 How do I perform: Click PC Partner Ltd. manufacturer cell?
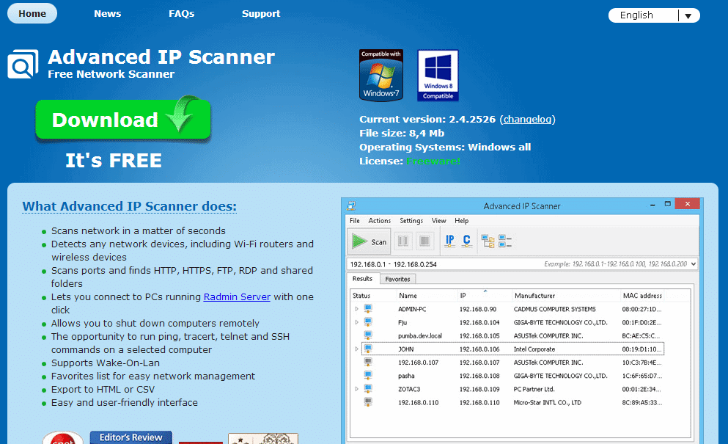534,389
